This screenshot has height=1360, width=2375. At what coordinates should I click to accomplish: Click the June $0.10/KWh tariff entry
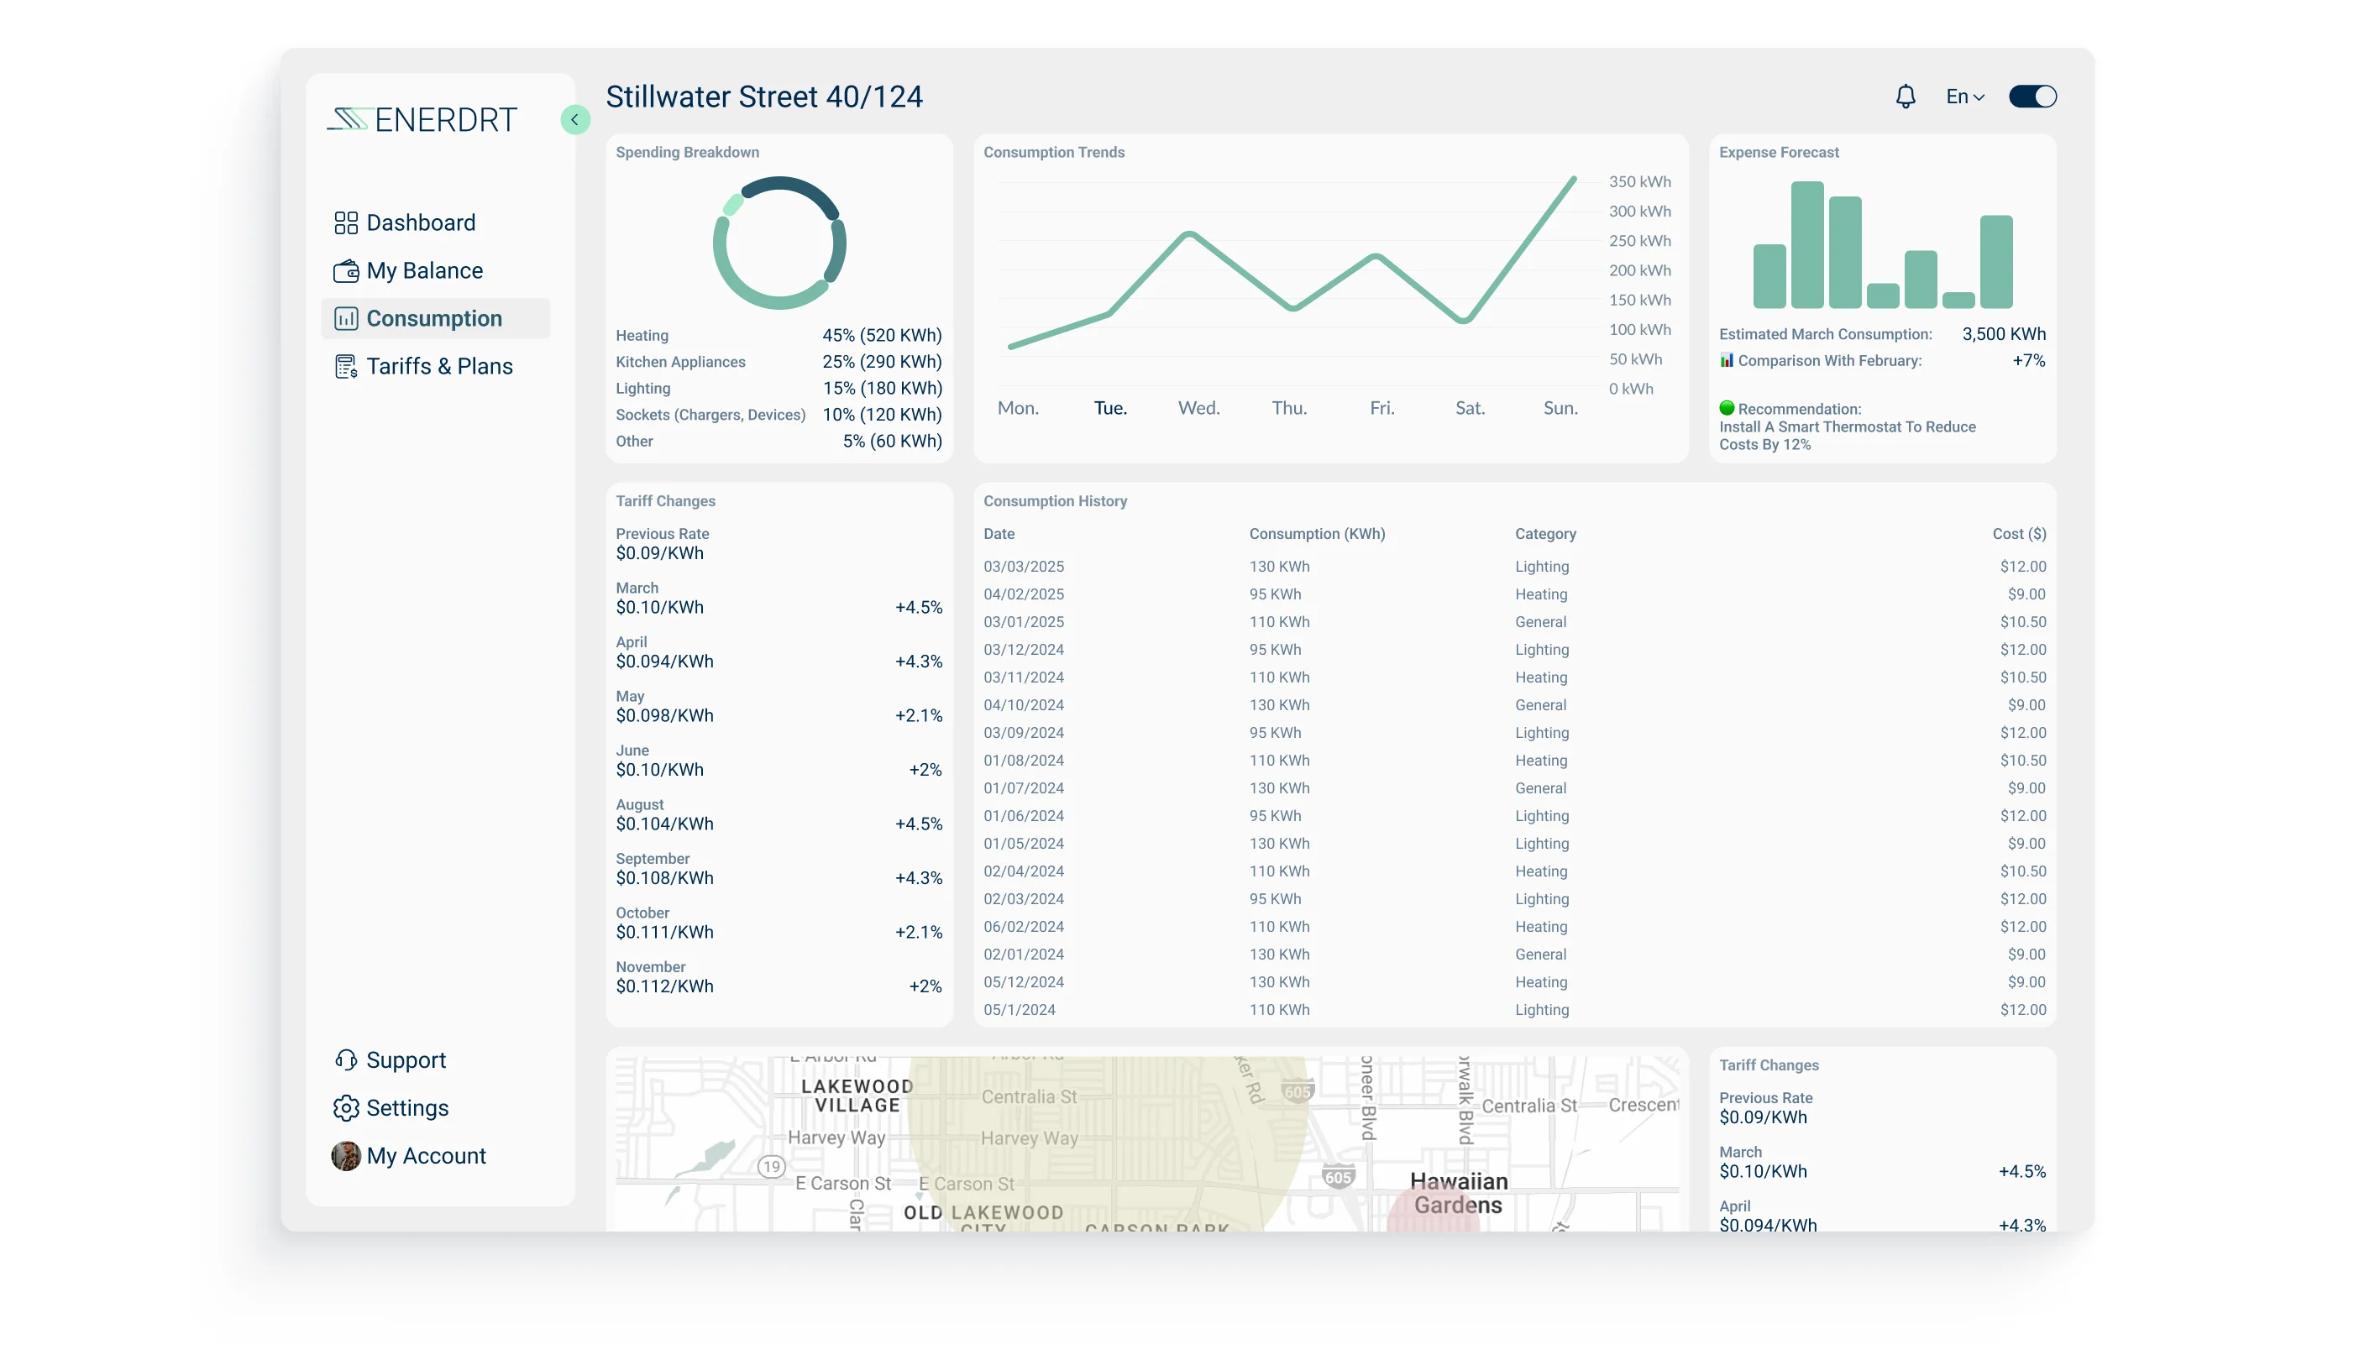point(779,761)
